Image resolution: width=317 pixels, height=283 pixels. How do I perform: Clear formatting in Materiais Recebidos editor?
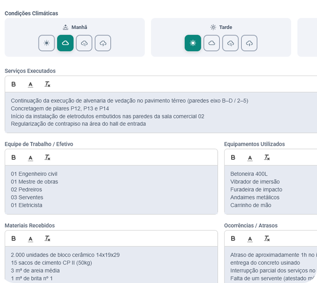pyautogui.click(x=47, y=239)
